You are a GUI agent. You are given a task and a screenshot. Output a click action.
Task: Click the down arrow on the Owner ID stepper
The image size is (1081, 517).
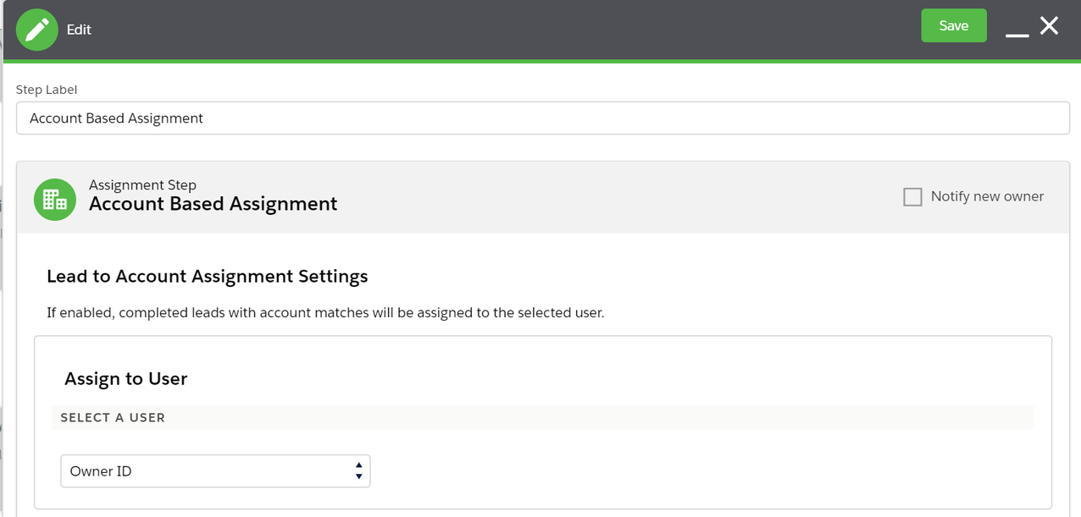coord(358,476)
